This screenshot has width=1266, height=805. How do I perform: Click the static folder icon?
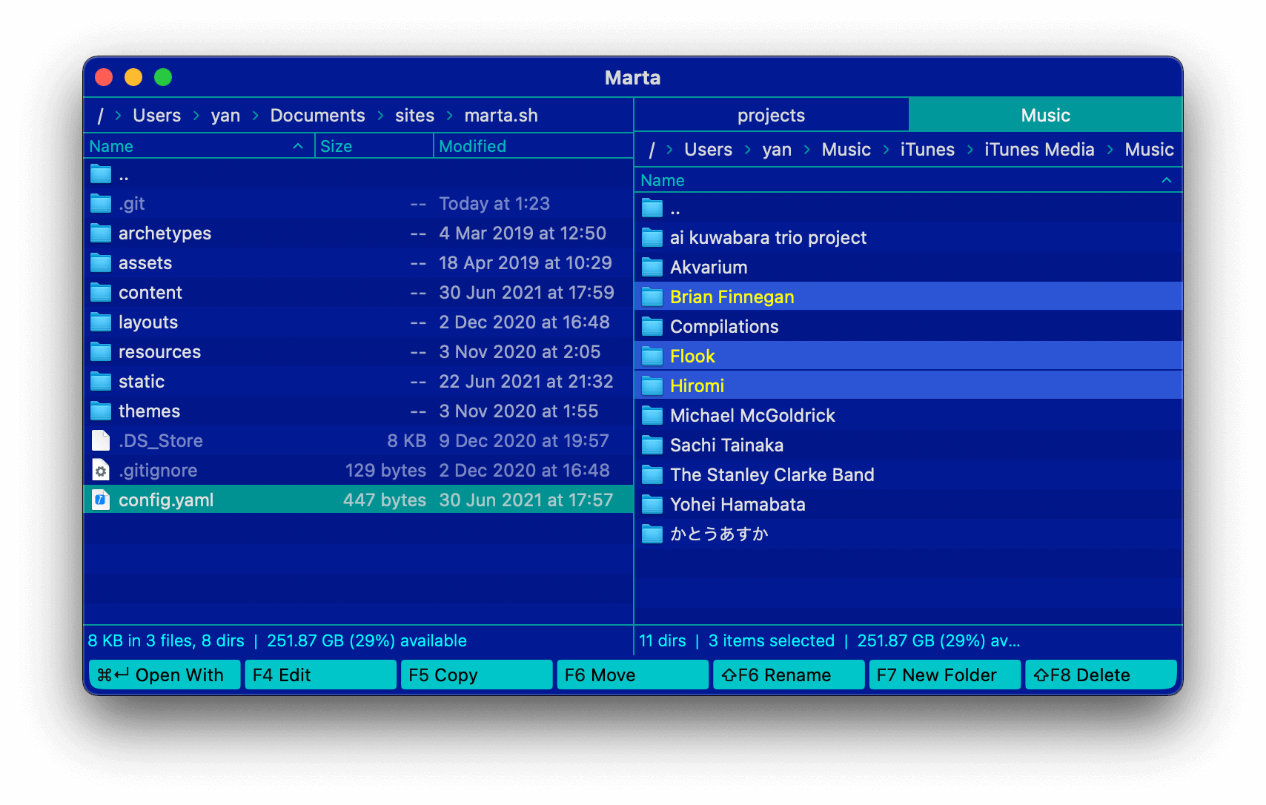(x=101, y=381)
